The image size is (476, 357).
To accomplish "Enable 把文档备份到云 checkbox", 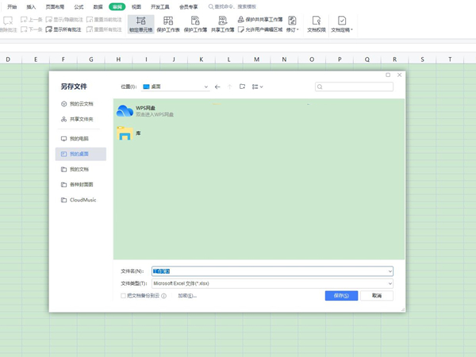I will click(x=124, y=296).
